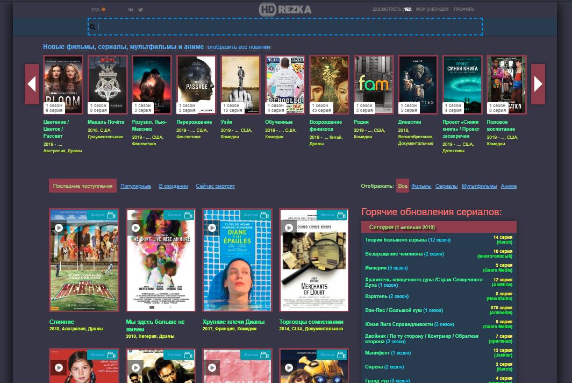This screenshot has width=572, height=383.
Task: Open Половое воспитание title link
Action: pos(501,125)
